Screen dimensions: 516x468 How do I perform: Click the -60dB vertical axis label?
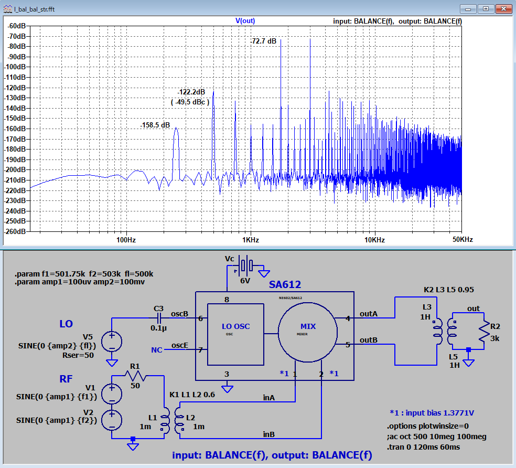pyautogui.click(x=16, y=26)
